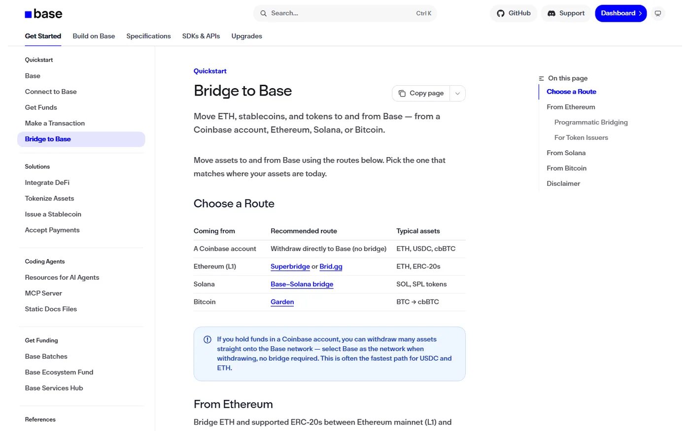This screenshot has height=431, width=690.
Task: Select Bridge to Base in sidebar
Action: pyautogui.click(x=81, y=139)
